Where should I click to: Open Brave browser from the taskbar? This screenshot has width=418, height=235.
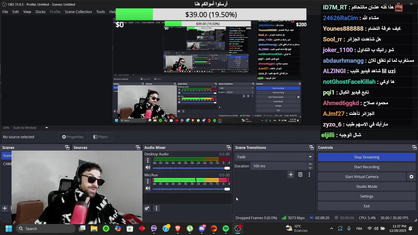point(178,228)
